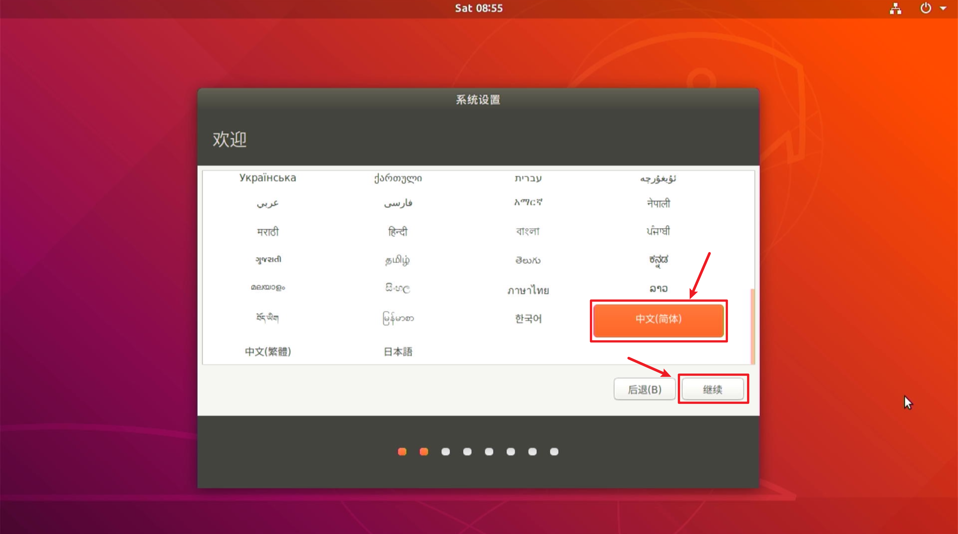This screenshot has width=958, height=534.
Task: Pick ภาษาไทย in the language grid
Action: pyautogui.click(x=528, y=290)
